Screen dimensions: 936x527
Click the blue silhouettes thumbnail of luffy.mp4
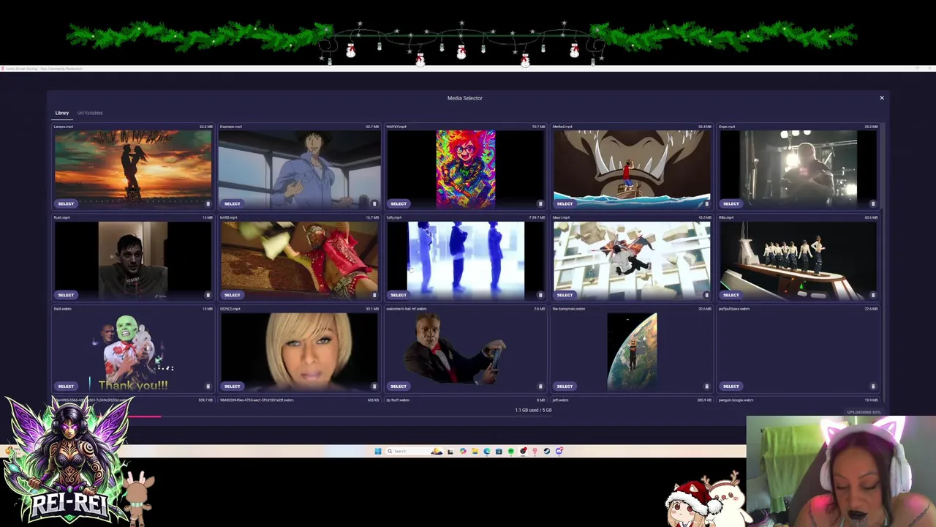tap(466, 260)
